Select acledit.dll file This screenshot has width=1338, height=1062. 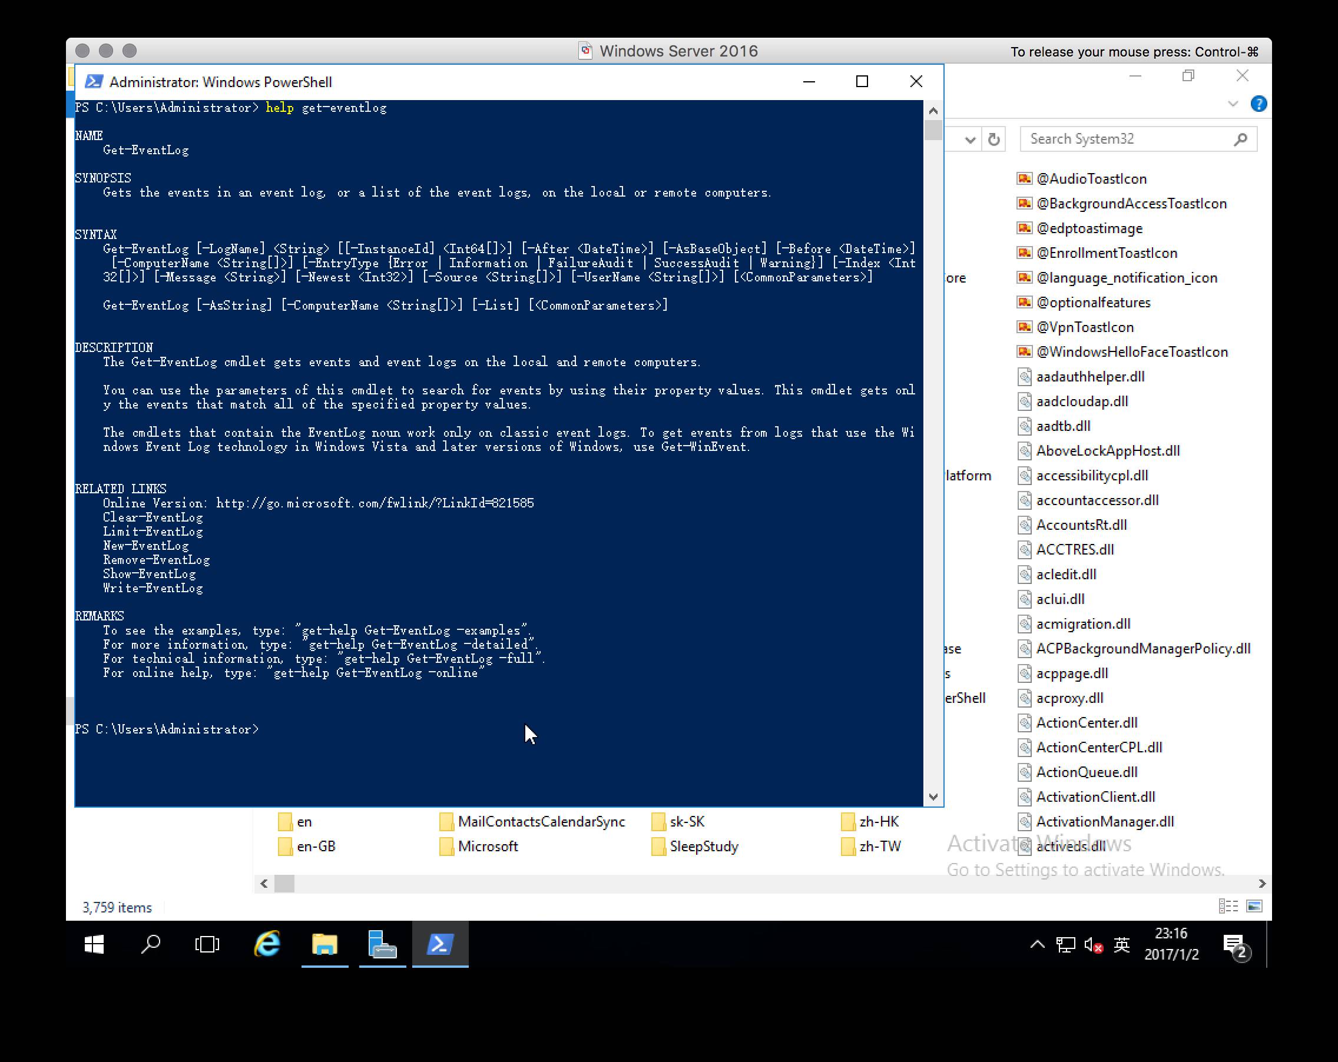(x=1057, y=575)
